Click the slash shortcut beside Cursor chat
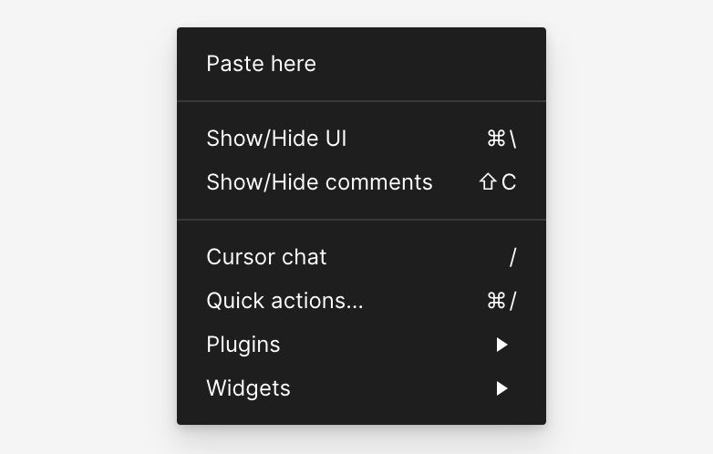Image resolution: width=713 pixels, height=454 pixels. coord(512,257)
